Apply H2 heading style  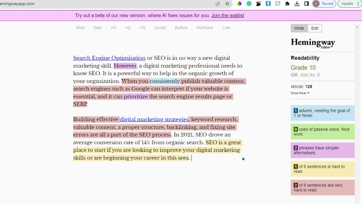click(x=128, y=28)
